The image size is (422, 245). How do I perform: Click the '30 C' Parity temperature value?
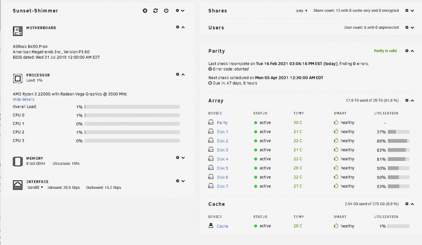[298, 122]
